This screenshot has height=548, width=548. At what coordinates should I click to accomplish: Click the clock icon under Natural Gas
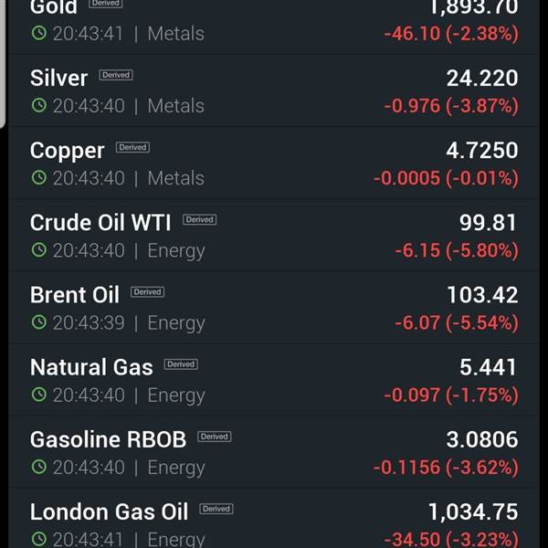[38, 395]
